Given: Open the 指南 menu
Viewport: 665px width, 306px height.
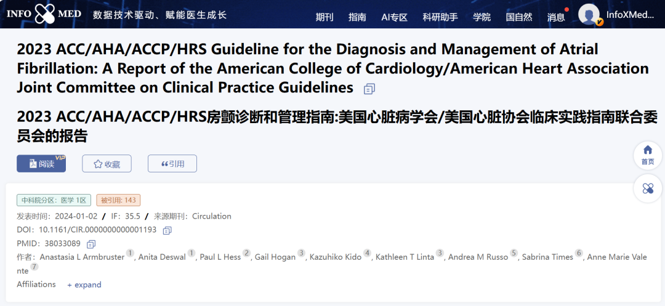Looking at the screenshot, I should (357, 17).
